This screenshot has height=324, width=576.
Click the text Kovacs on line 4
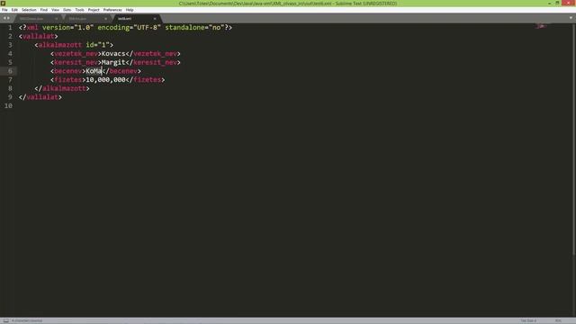[113, 54]
